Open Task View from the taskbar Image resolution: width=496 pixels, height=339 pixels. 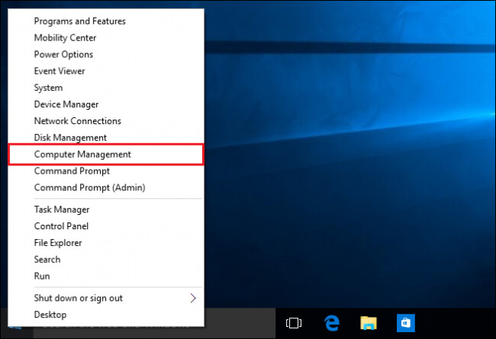pos(293,323)
